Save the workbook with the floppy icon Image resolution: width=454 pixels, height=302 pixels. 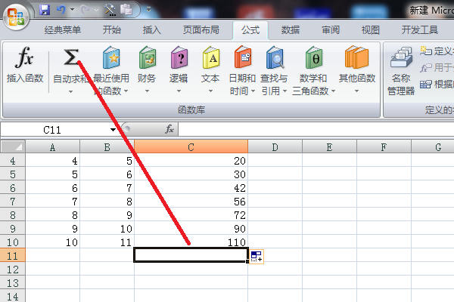(x=45, y=10)
